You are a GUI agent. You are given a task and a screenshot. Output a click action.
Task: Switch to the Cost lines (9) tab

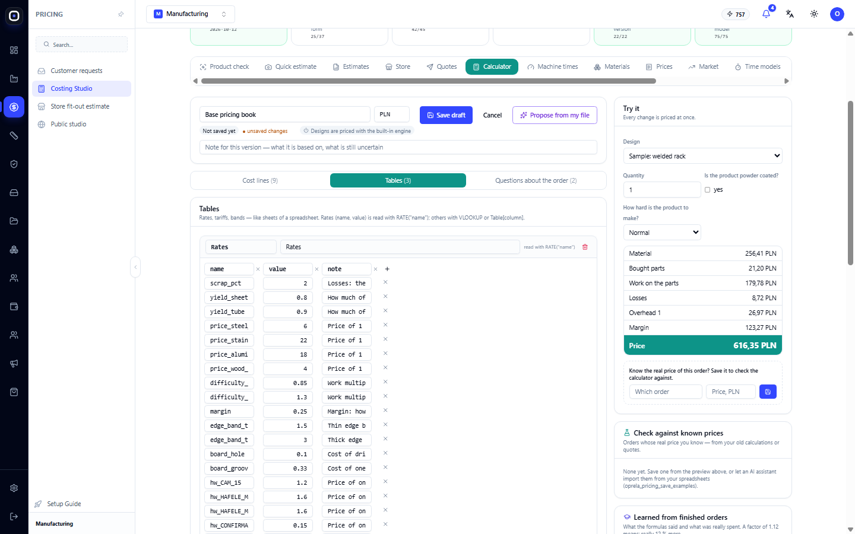click(x=260, y=180)
